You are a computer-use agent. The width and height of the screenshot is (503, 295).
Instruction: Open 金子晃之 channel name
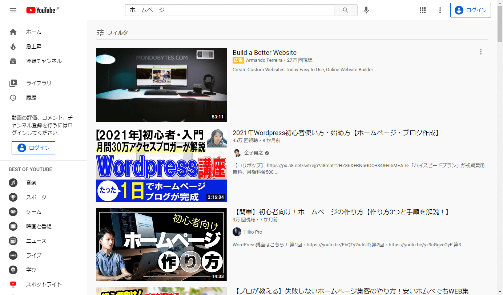point(254,153)
